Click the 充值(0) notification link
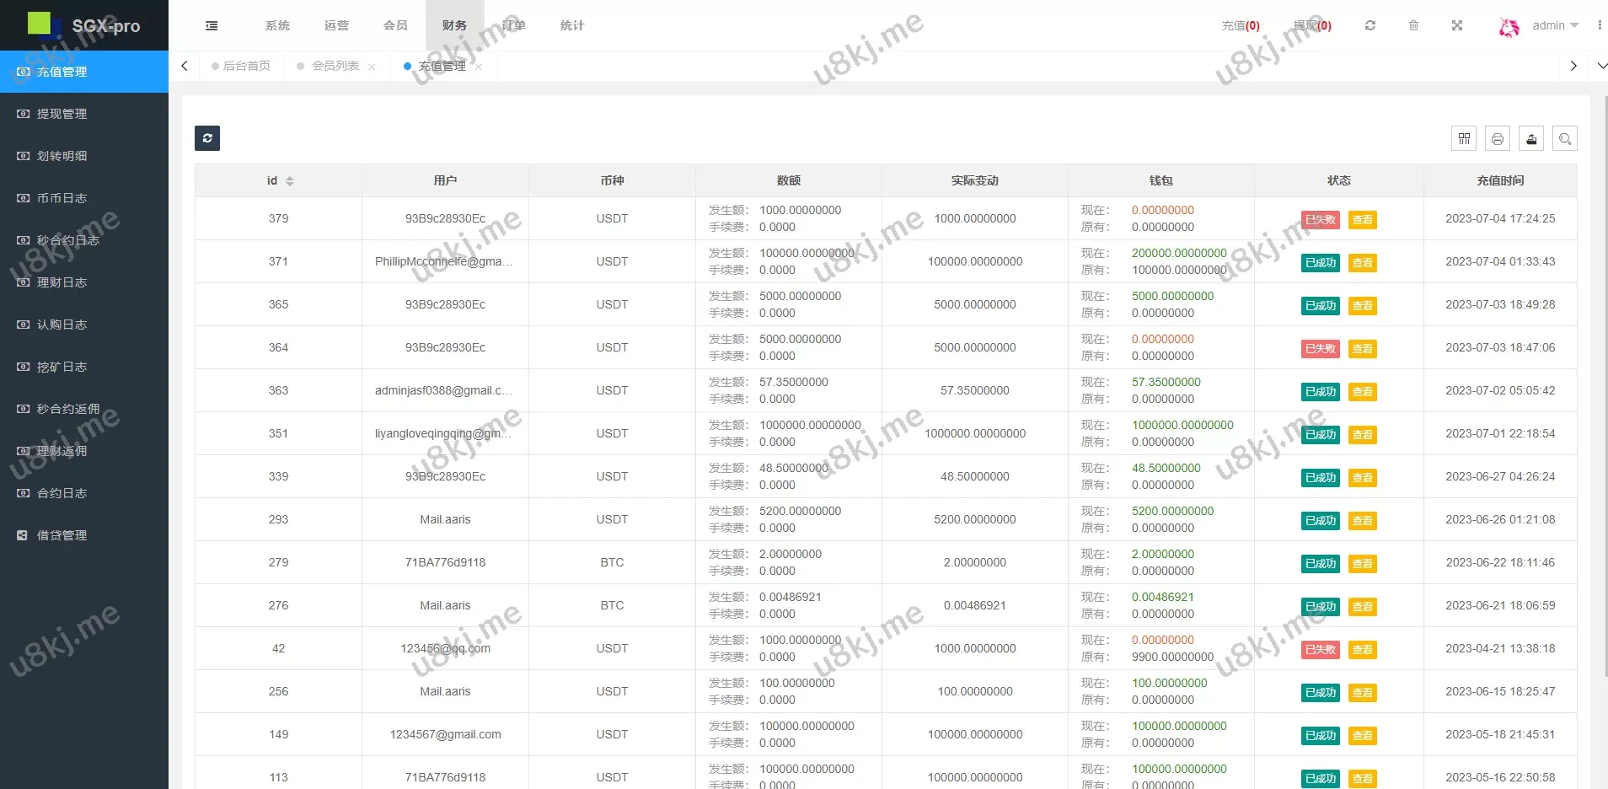Viewport: 1608px width, 789px height. pyautogui.click(x=1241, y=26)
